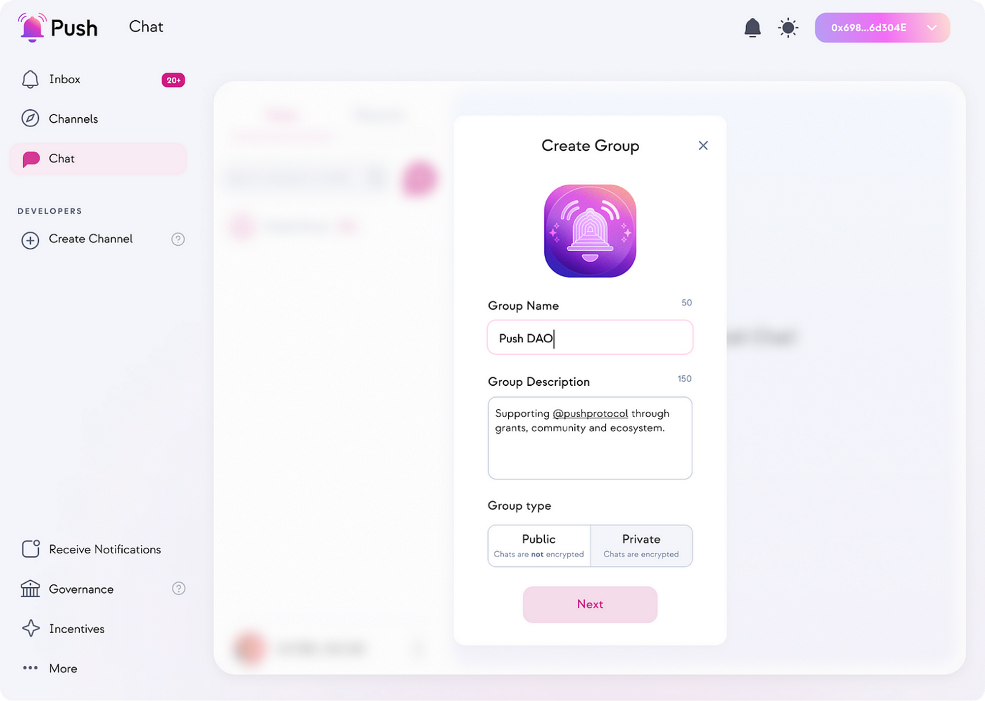
Task: Click the Inbox sidebar icon
Action: tap(30, 79)
